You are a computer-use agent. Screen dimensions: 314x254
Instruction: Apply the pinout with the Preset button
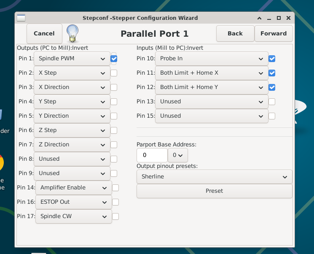point(214,191)
